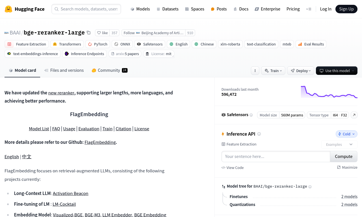Click the downloads last month chart
The height and width of the screenshot is (217, 362).
(x=329, y=92)
